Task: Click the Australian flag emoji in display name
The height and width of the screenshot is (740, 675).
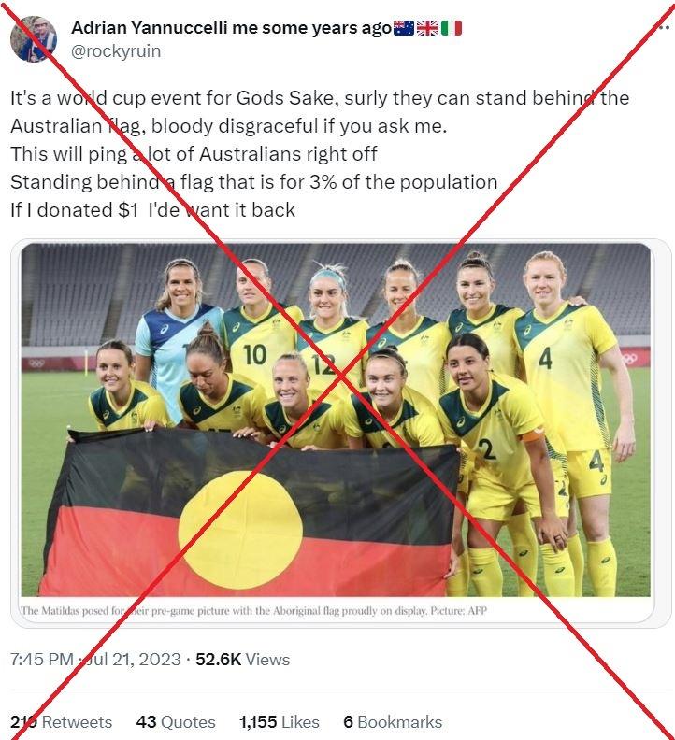Action: pyautogui.click(x=404, y=28)
